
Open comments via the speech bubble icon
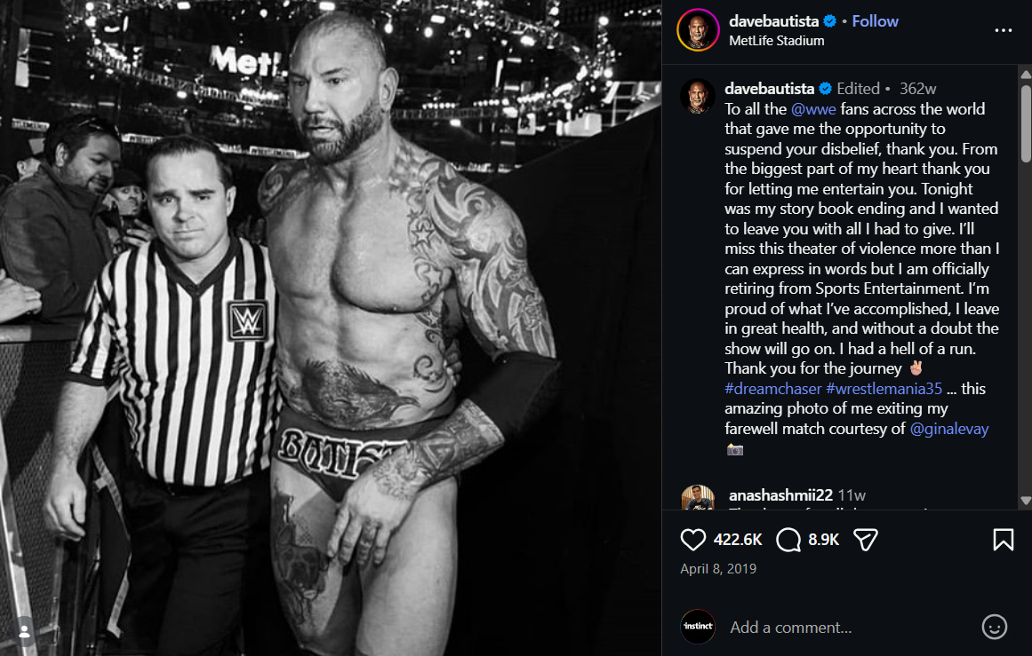tap(788, 540)
